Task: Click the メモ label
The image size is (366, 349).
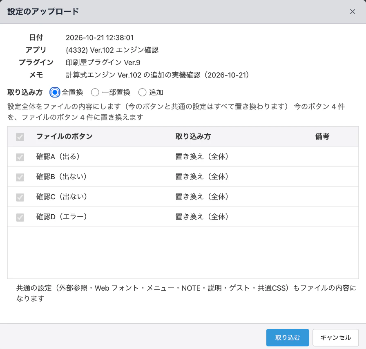Action: (36, 75)
